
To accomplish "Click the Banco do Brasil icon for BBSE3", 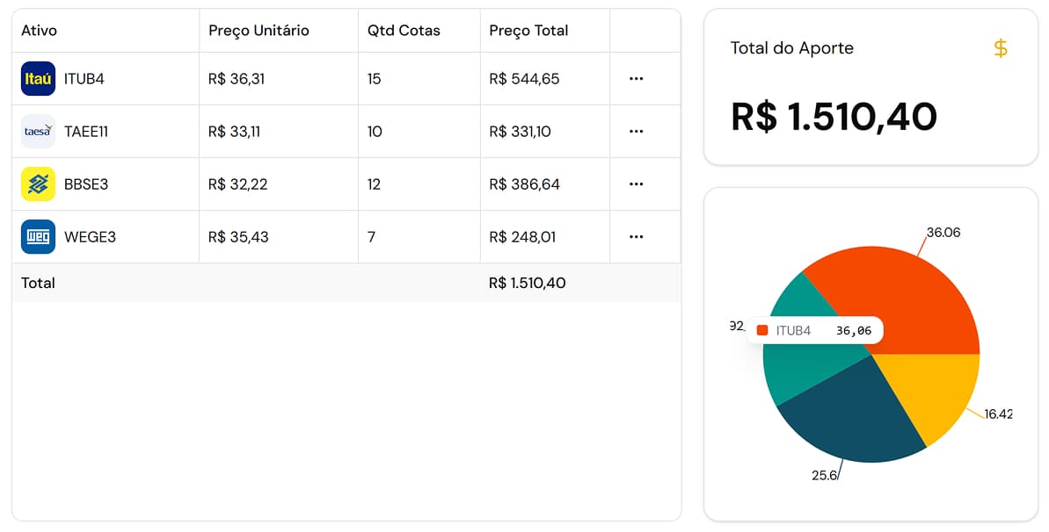I will (37, 183).
